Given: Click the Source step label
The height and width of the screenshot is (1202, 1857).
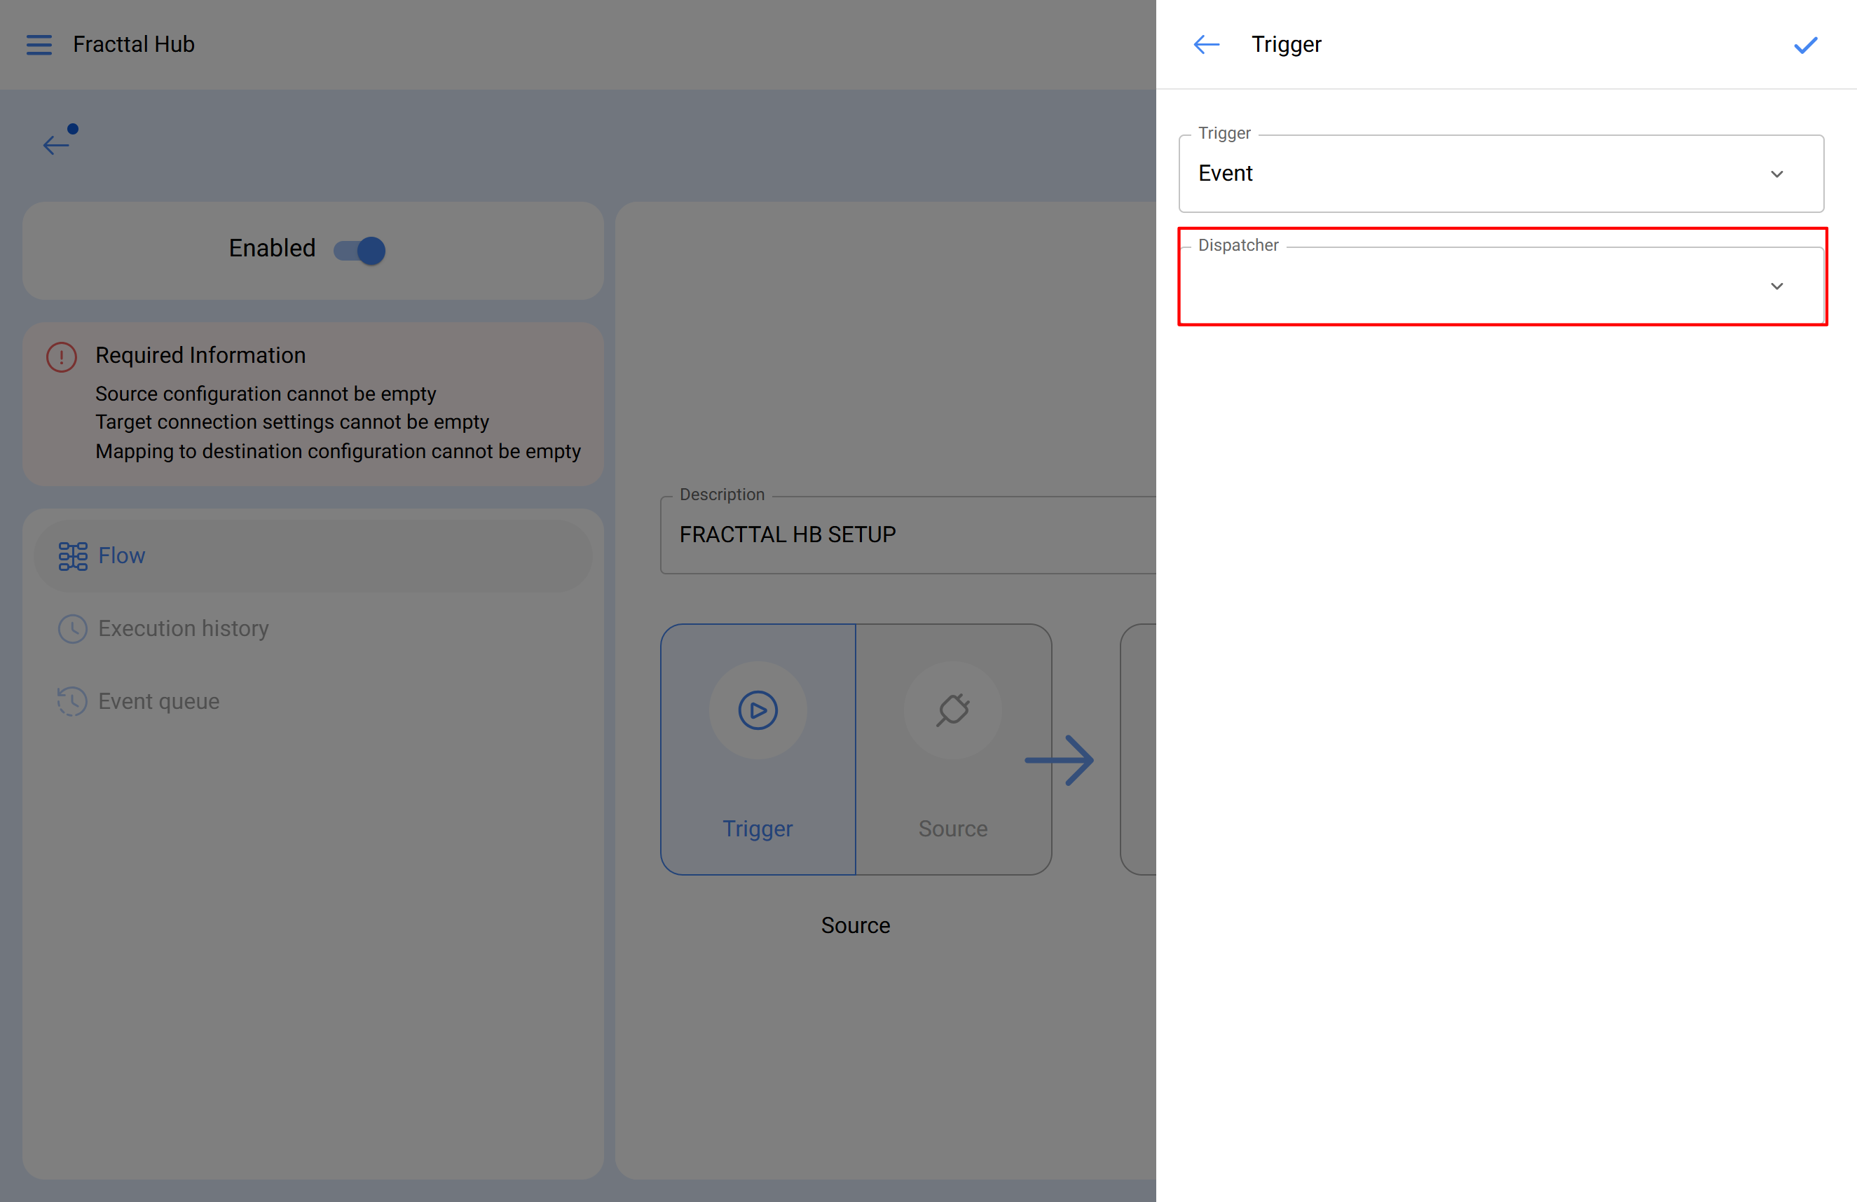Looking at the screenshot, I should (x=953, y=829).
